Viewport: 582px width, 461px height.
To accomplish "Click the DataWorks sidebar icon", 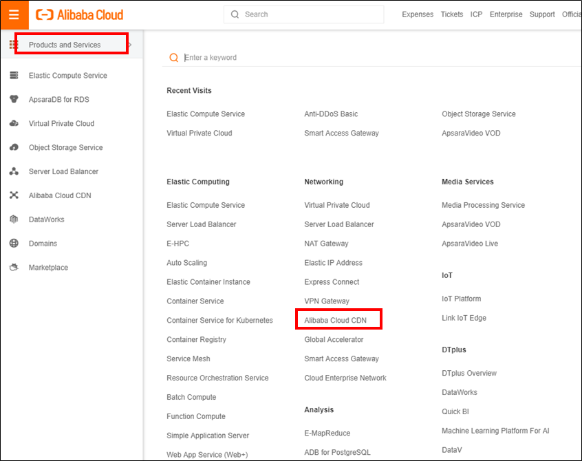I will (14, 219).
